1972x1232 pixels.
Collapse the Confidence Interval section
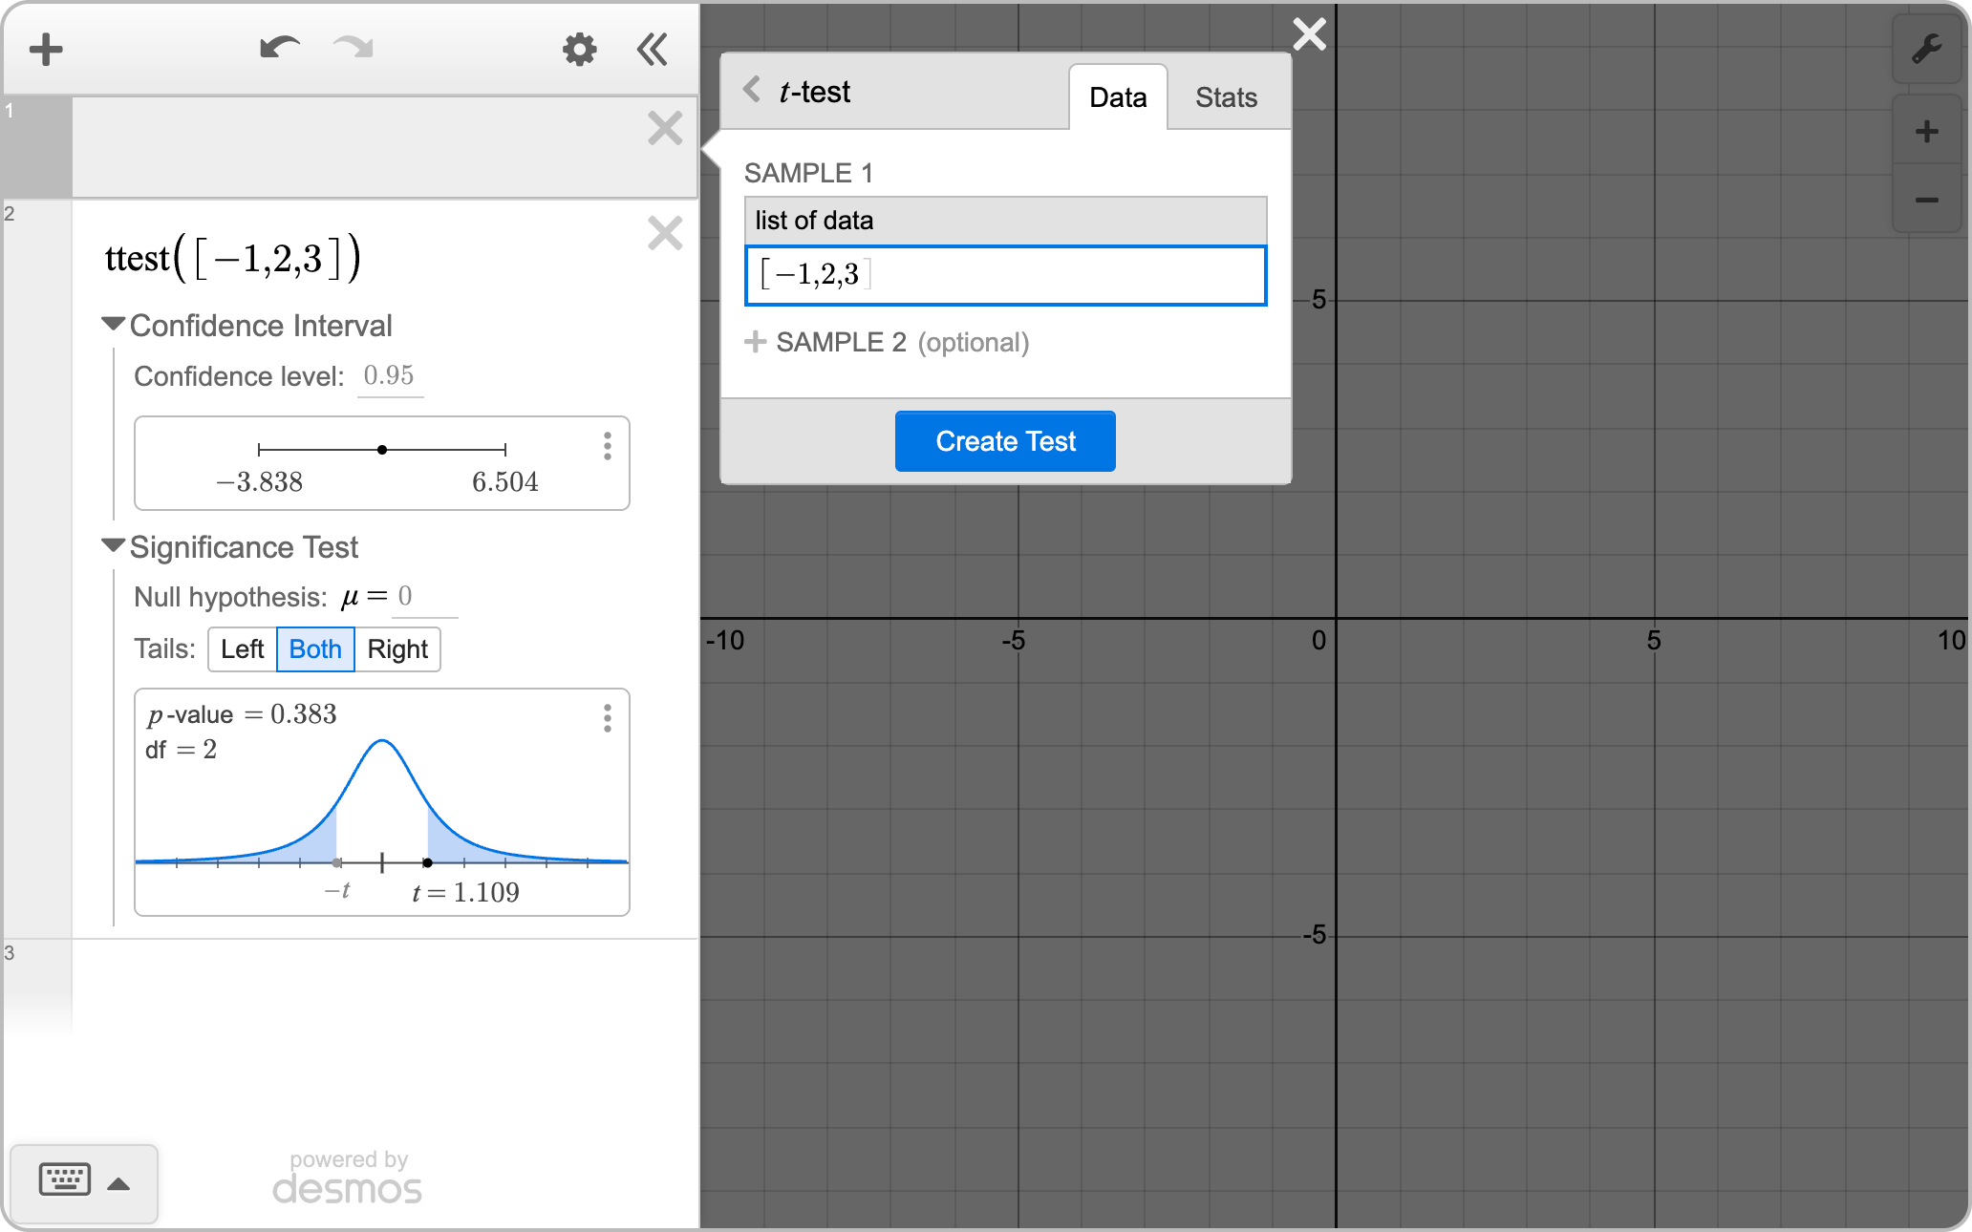114,325
